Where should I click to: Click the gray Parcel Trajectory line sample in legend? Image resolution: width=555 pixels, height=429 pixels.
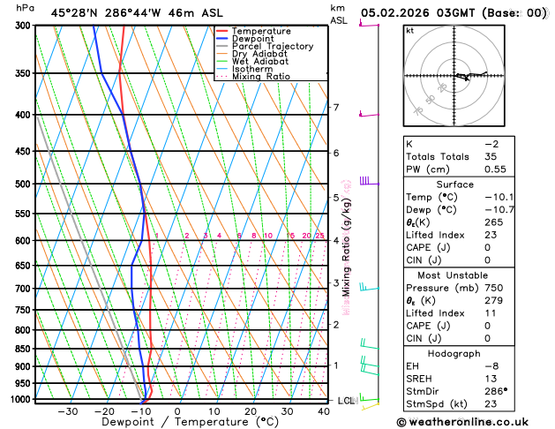pos(221,47)
